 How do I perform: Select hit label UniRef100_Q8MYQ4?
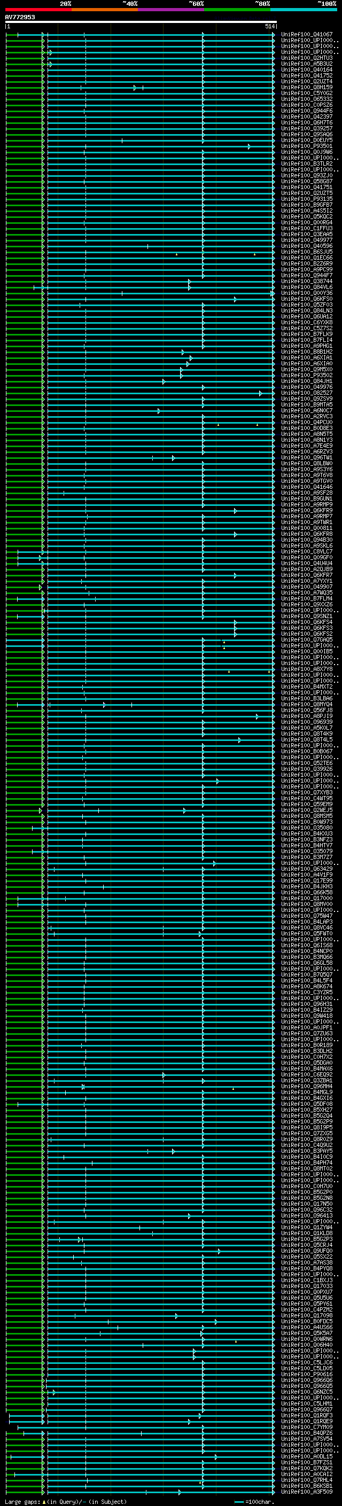[307, 704]
